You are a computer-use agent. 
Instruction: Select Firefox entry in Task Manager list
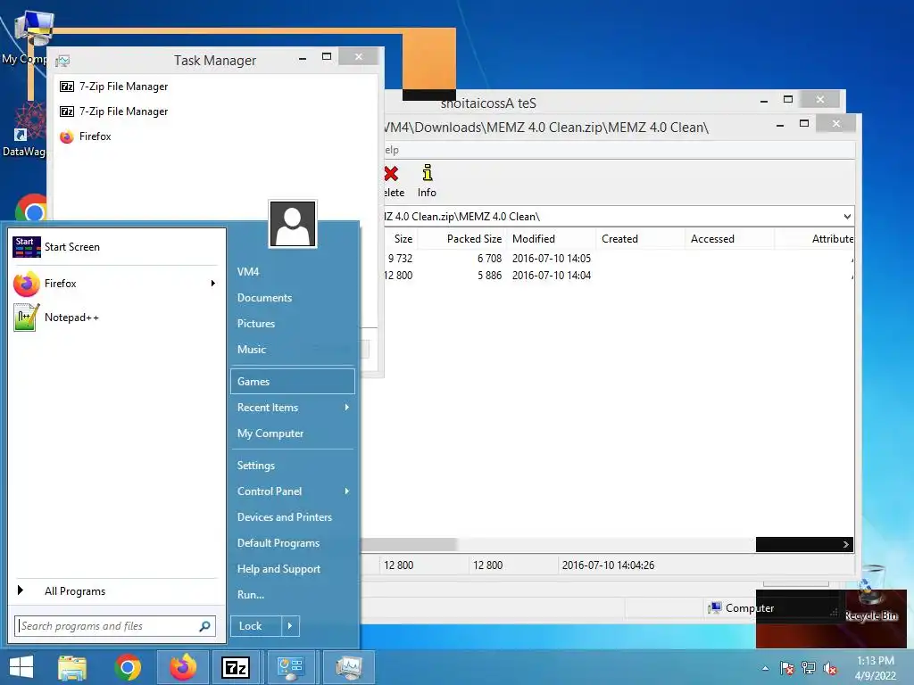(x=85, y=136)
